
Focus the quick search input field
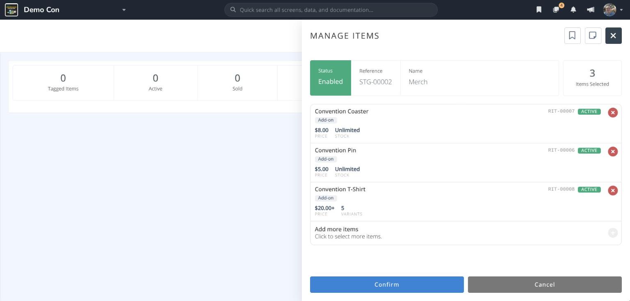click(331, 10)
